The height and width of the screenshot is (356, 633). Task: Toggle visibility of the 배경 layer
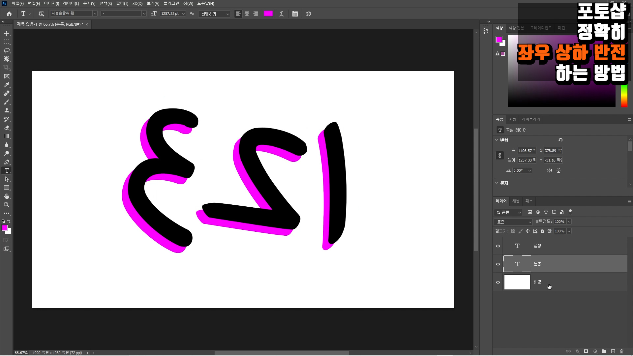498,282
